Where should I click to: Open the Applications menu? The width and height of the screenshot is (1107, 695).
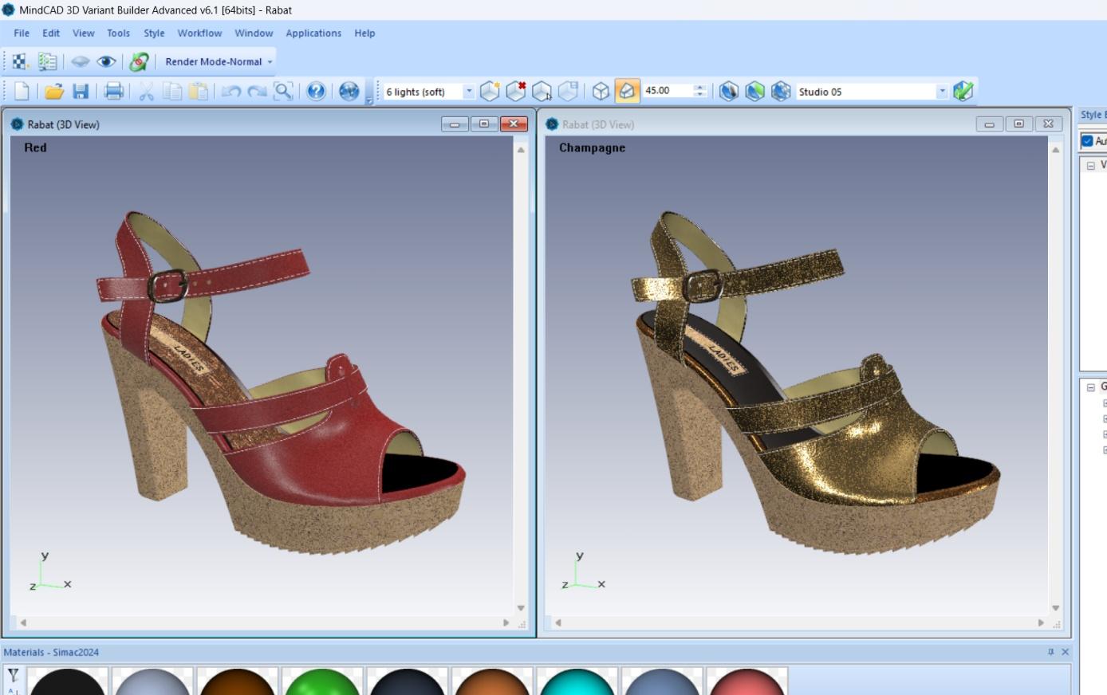[x=313, y=33]
